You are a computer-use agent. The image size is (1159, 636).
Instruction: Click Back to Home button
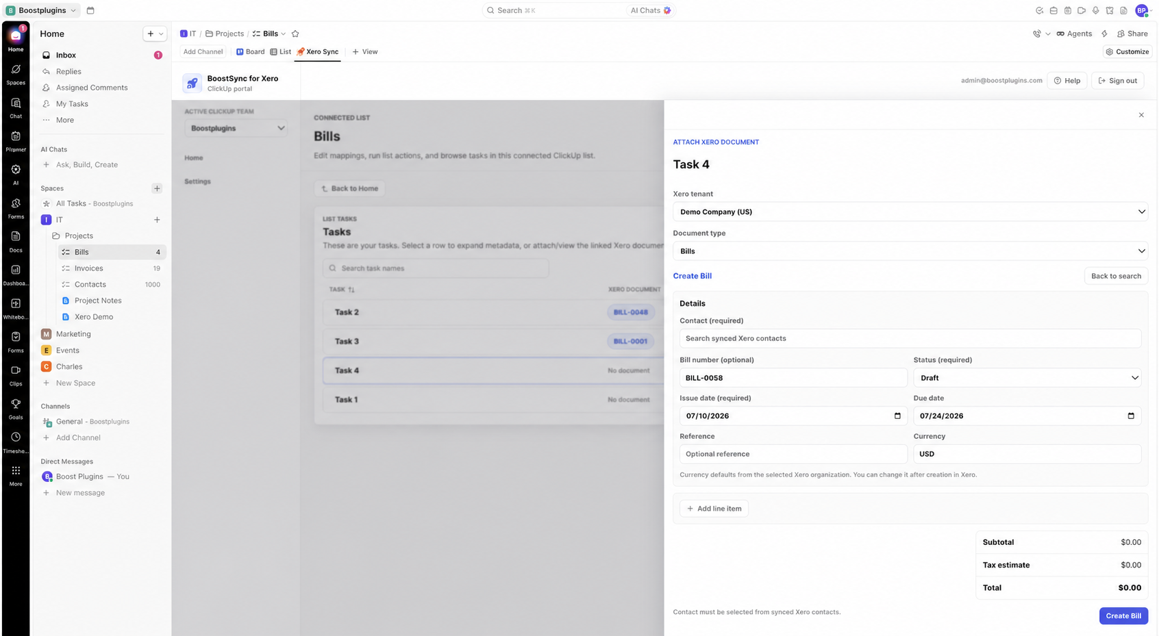349,188
